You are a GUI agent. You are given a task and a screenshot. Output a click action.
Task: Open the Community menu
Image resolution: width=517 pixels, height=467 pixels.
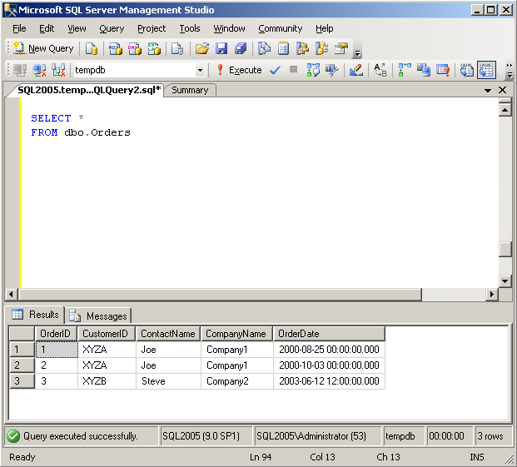pyautogui.click(x=281, y=28)
